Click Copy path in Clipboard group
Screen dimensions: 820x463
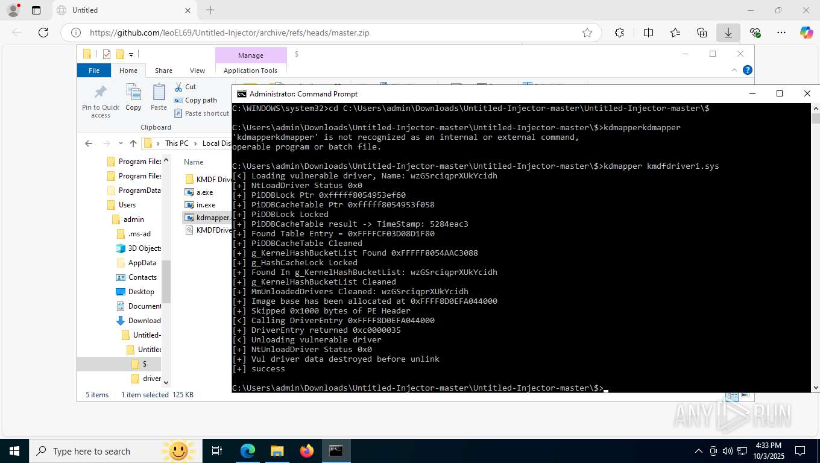click(x=195, y=100)
